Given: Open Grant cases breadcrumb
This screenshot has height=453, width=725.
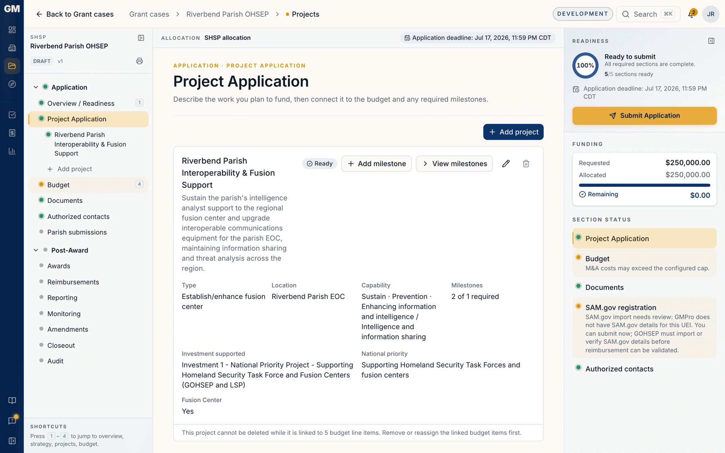Looking at the screenshot, I should [x=149, y=14].
